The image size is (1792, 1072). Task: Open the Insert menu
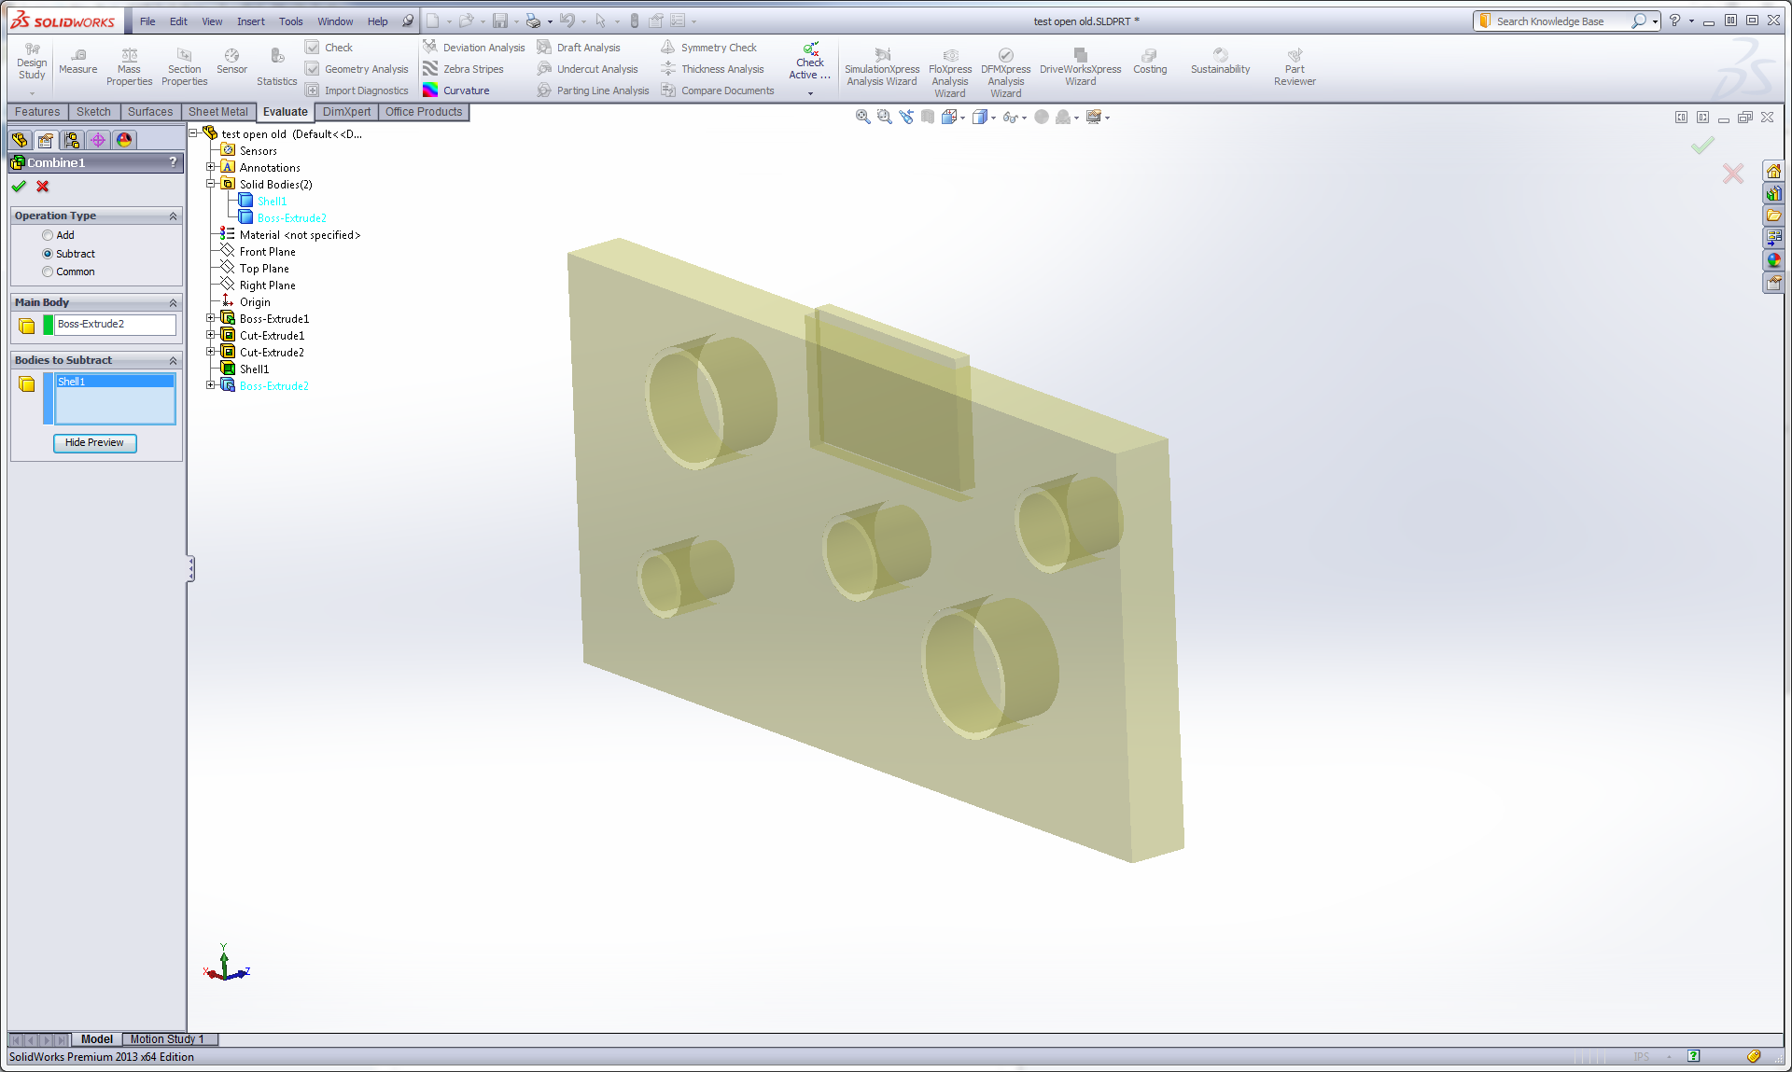click(x=250, y=21)
